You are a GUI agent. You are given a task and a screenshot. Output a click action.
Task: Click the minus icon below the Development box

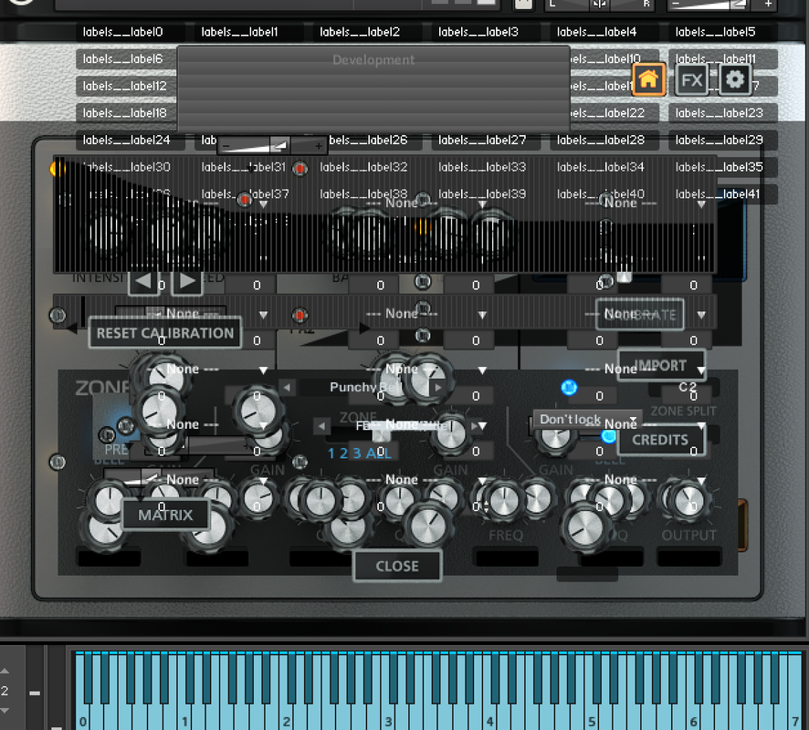[x=226, y=146]
